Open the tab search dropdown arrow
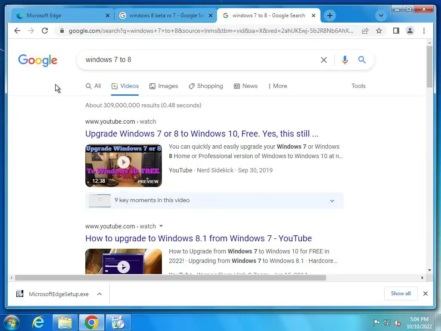This screenshot has height=331, width=441. pos(381,16)
